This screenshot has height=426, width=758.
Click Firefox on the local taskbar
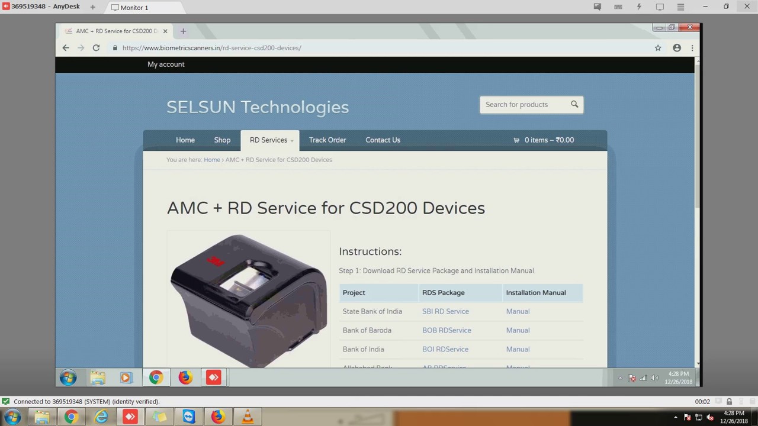[x=218, y=417]
